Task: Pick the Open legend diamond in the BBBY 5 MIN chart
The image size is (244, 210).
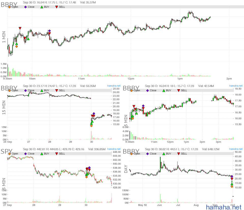Action: (x=131, y=91)
